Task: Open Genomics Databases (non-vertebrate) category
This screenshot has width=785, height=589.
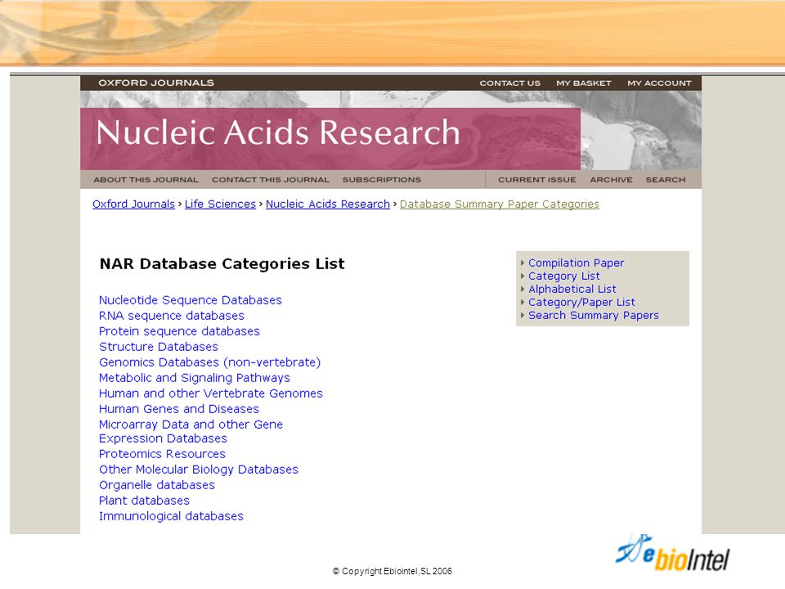Action: 210,362
